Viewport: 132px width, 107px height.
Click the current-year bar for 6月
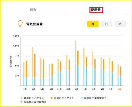tap(121, 76)
